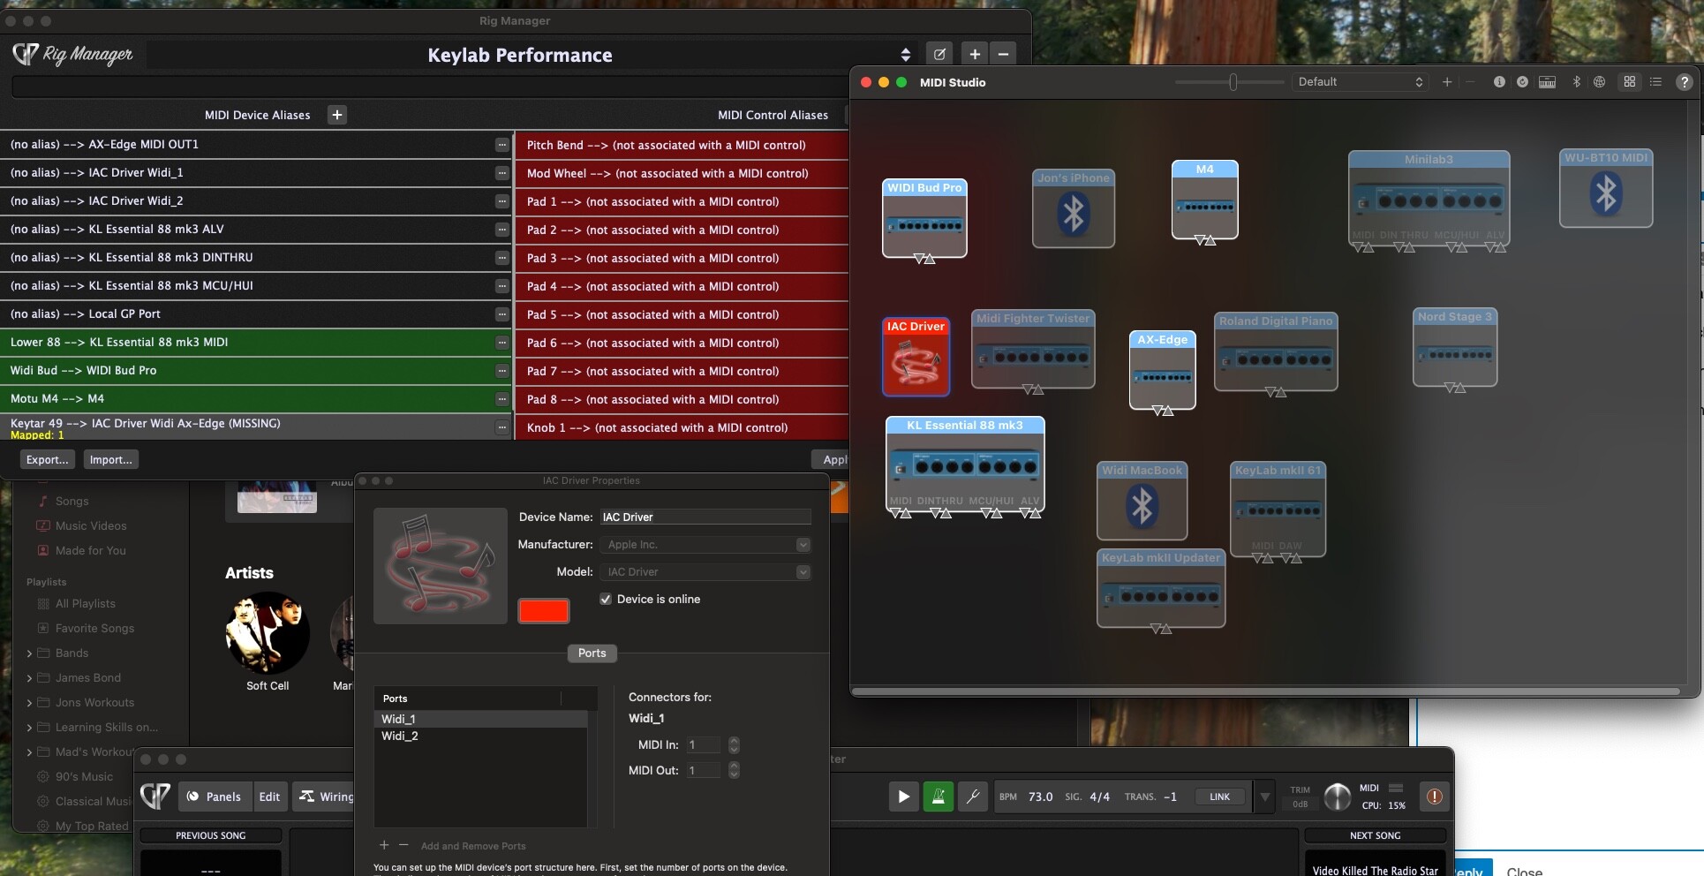Open Network globe icon in MIDI Studio
This screenshot has width=1704, height=876.
pyautogui.click(x=1599, y=81)
